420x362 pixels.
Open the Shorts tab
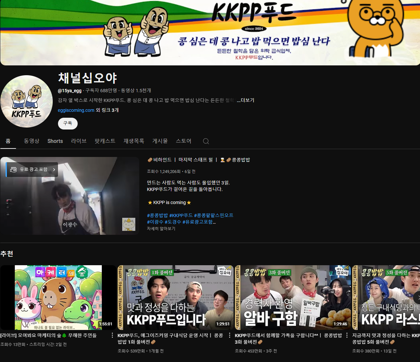pos(55,141)
